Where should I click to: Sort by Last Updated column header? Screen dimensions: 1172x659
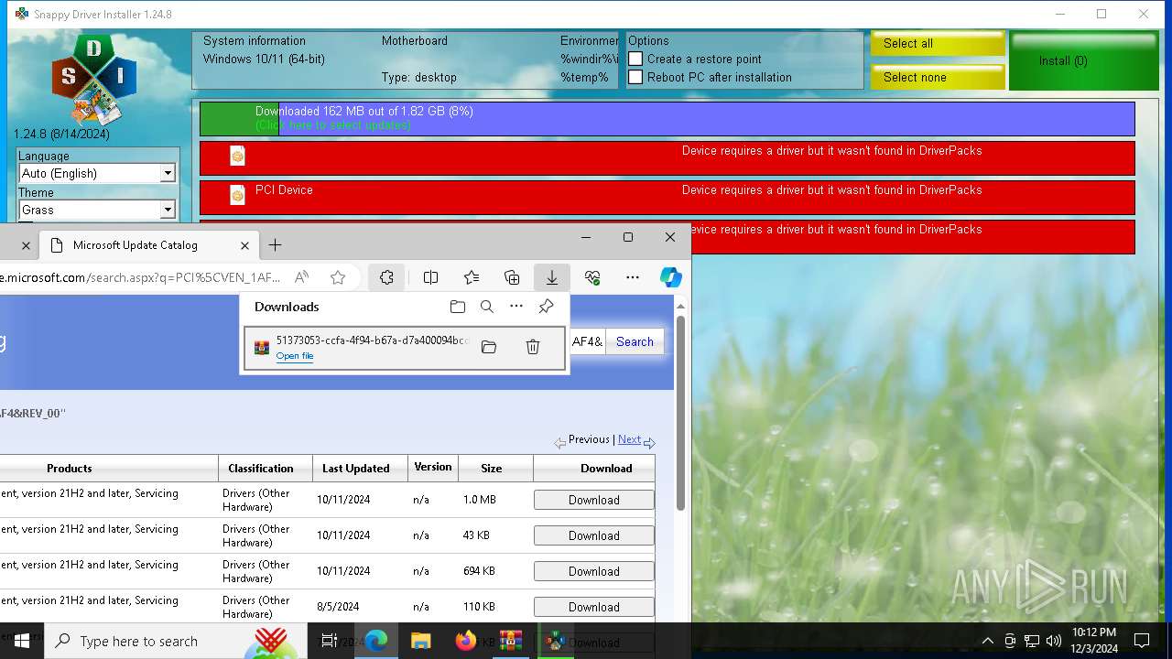tap(355, 468)
